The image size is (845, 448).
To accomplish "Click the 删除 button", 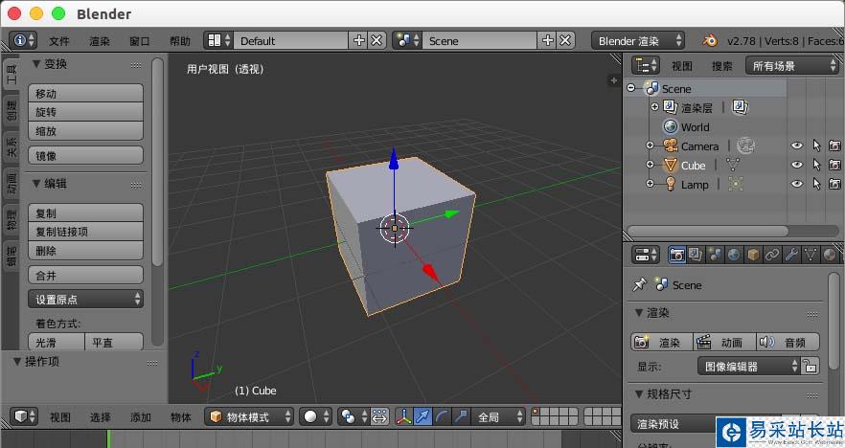I will (85, 251).
